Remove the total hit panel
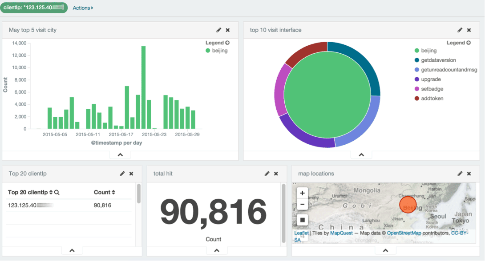 [276, 174]
